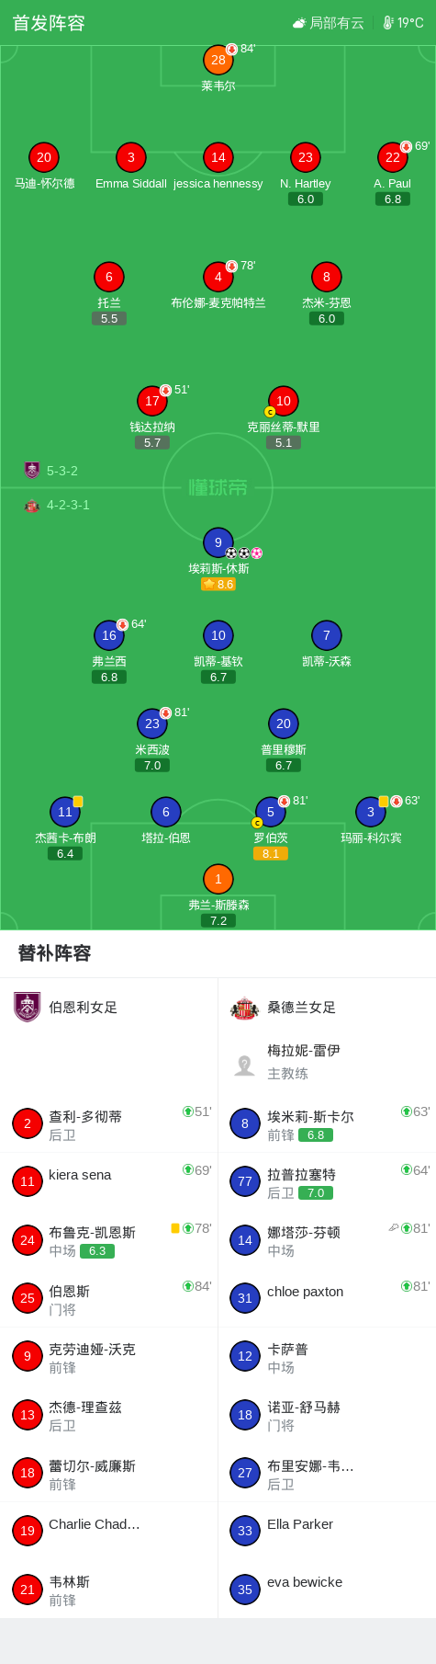Select the captain player number 10 in red

point(284,401)
